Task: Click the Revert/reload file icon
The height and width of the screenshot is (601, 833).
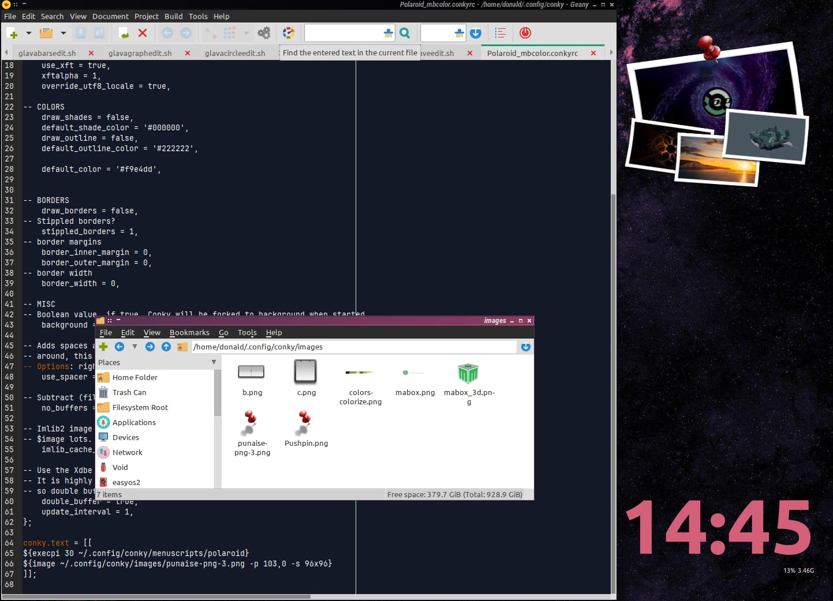Action: [x=124, y=33]
